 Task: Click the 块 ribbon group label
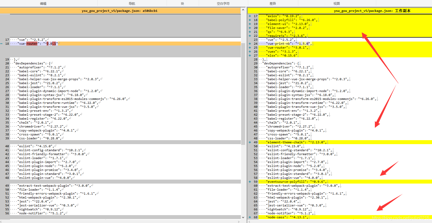tap(182, 3)
